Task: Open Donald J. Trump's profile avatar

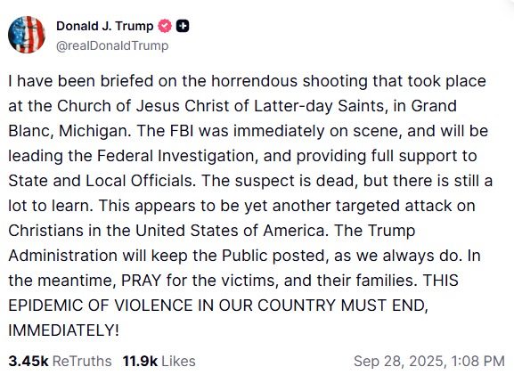Action: 27,35
